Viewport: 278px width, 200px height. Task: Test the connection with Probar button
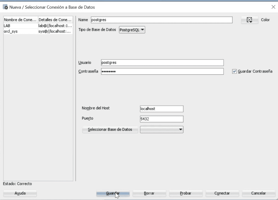[186, 193]
